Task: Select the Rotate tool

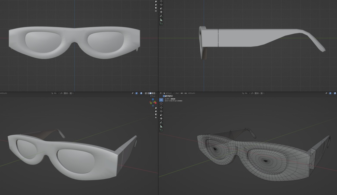Action: 161,111
